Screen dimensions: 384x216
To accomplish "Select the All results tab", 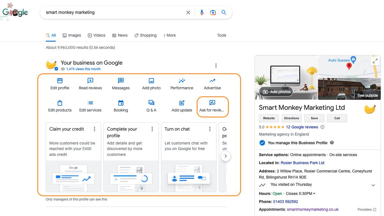I will tap(51, 35).
